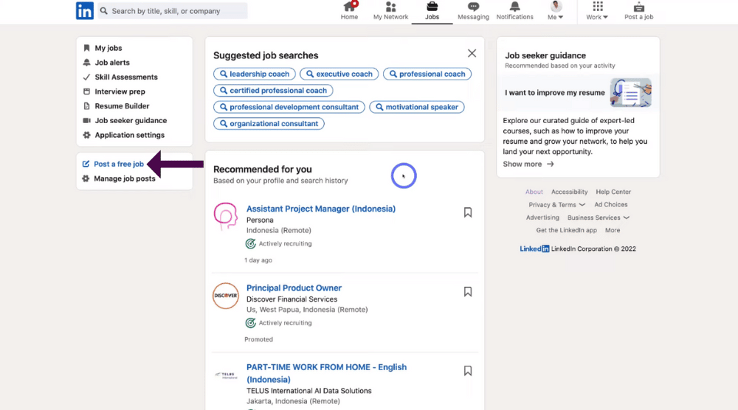Choose organizational consultant search

(269, 124)
